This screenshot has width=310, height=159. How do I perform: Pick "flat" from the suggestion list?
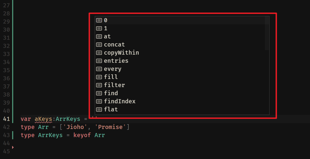tap(182, 110)
